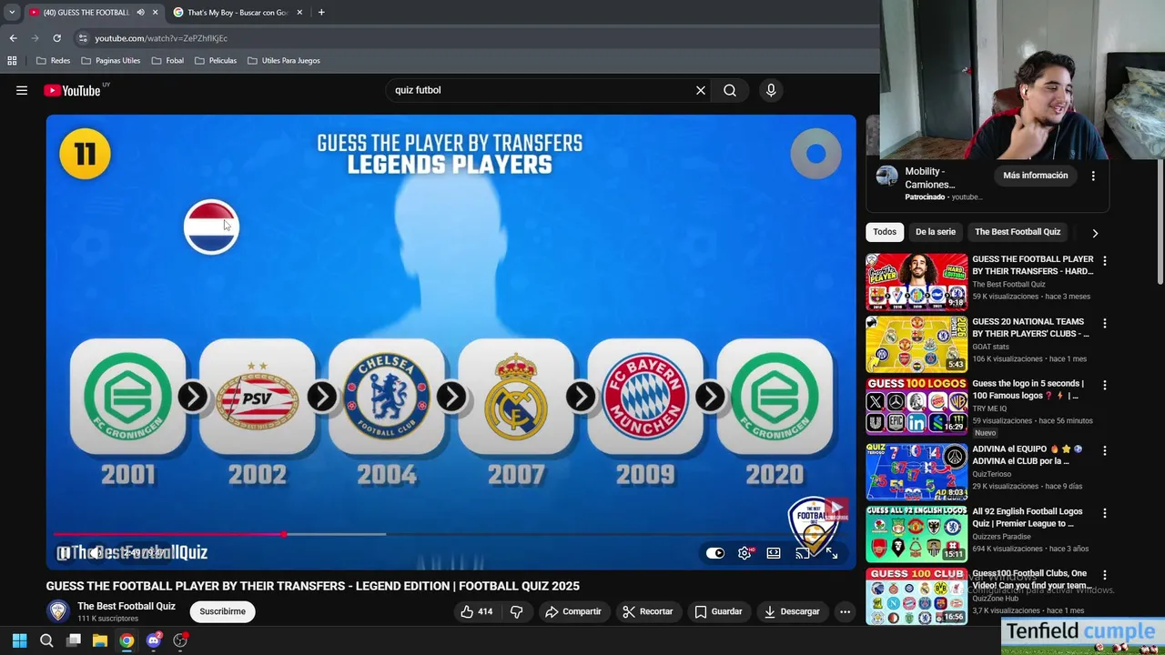Reload the current page
Viewport: 1165px width, 655px height.
point(56,38)
